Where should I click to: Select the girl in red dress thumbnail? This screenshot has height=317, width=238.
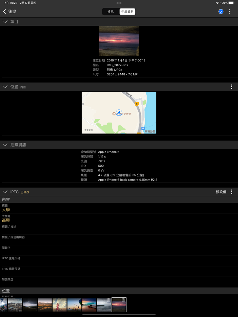point(60,305)
